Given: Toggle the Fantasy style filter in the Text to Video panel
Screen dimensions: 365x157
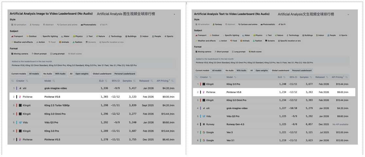Looking at the screenshot, I should 217,24.
